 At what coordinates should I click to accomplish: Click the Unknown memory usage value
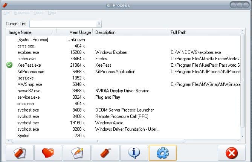point(76,40)
